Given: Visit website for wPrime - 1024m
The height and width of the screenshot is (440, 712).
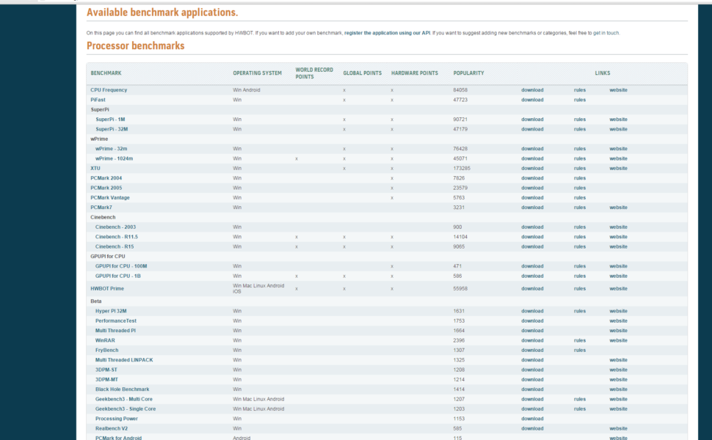Looking at the screenshot, I should (618, 158).
